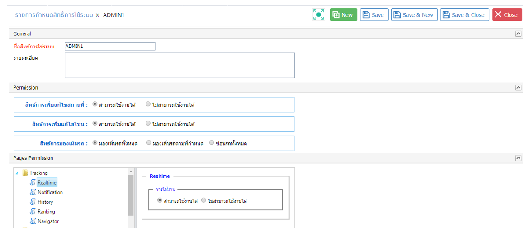The height and width of the screenshot is (228, 529).
Task: Click the รายละเอียด text area
Action: pos(179,66)
